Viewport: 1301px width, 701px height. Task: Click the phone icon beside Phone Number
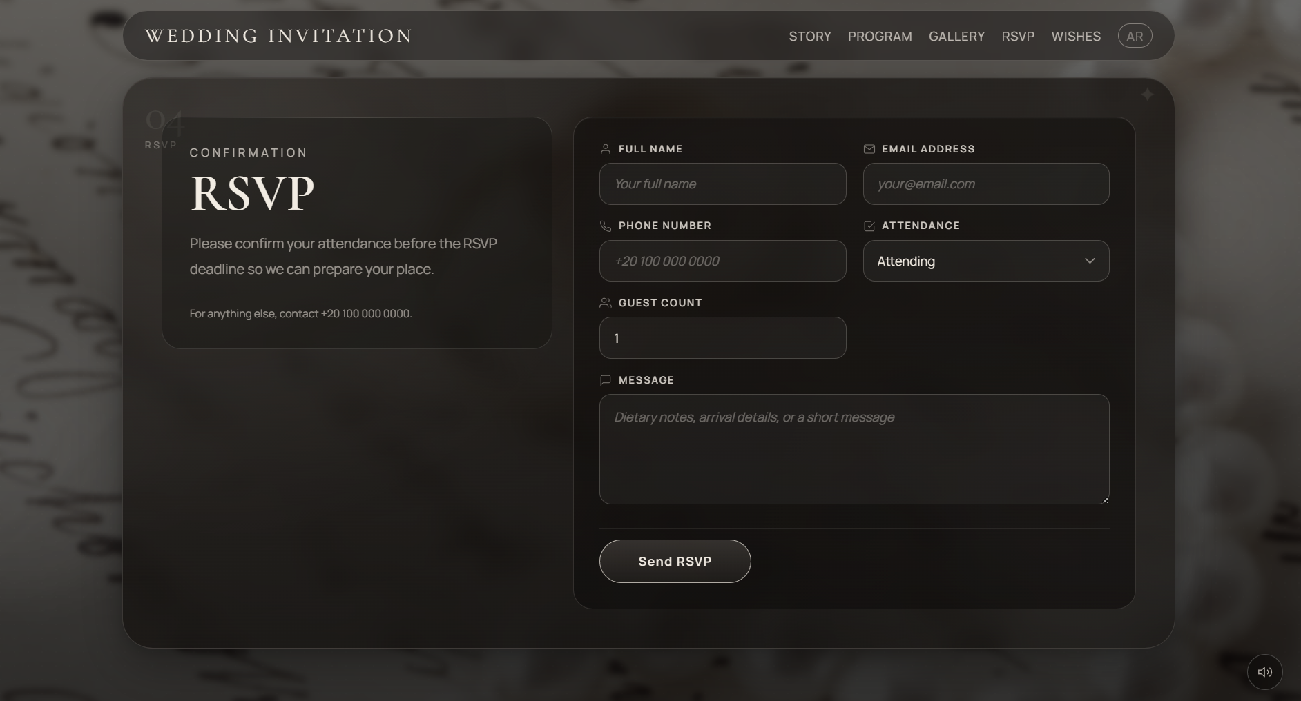pyautogui.click(x=606, y=226)
